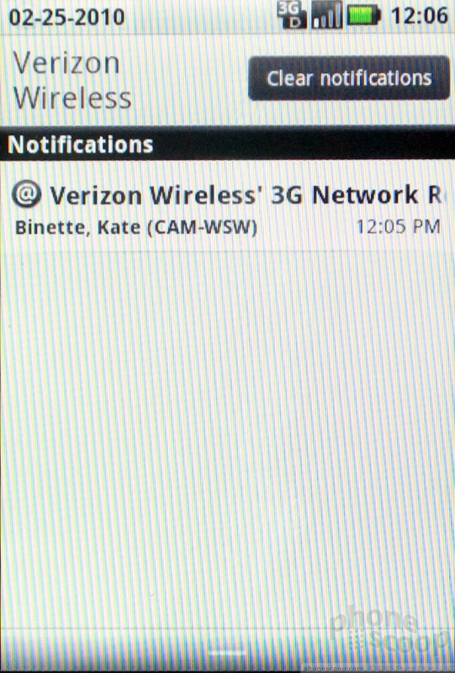The height and width of the screenshot is (673, 455).
Task: Tap the green battery indicator icon
Action: point(363,15)
